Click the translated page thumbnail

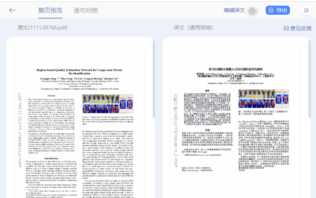coord(235,123)
